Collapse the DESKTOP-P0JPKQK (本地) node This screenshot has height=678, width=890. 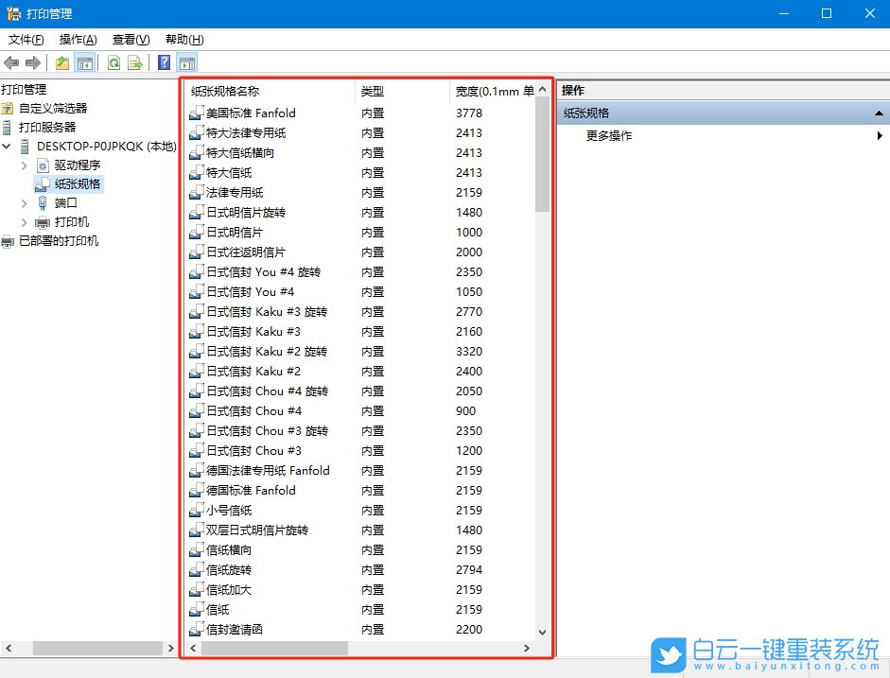coord(7,146)
